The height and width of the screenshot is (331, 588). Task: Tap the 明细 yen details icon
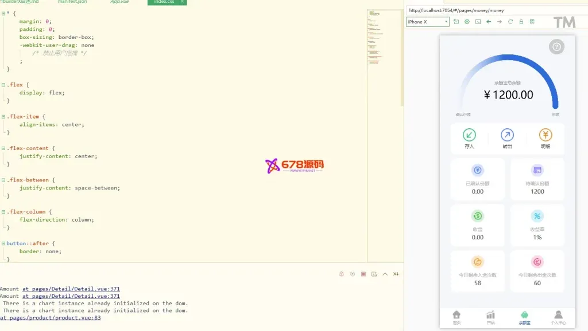click(x=545, y=135)
